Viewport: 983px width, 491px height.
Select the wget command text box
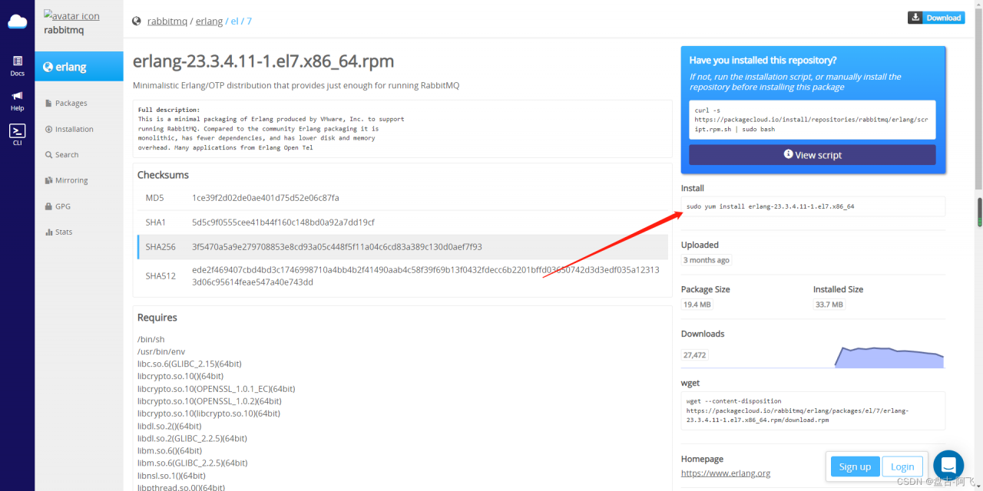pos(813,410)
